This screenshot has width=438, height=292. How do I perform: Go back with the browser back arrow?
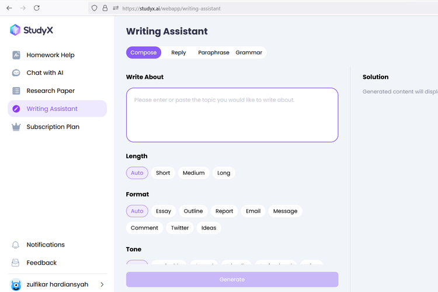click(9, 8)
